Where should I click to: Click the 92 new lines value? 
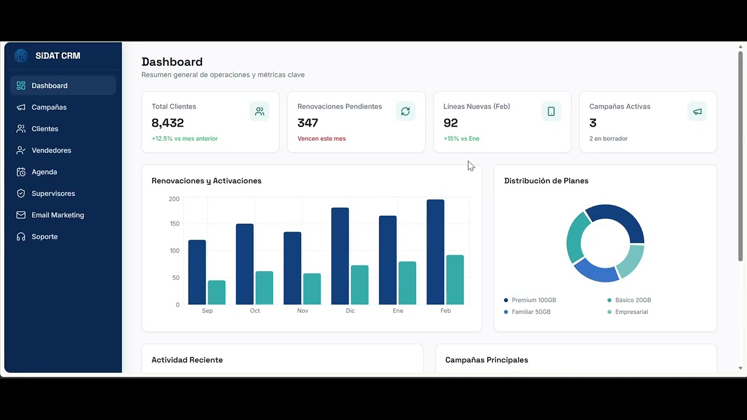pyautogui.click(x=451, y=123)
